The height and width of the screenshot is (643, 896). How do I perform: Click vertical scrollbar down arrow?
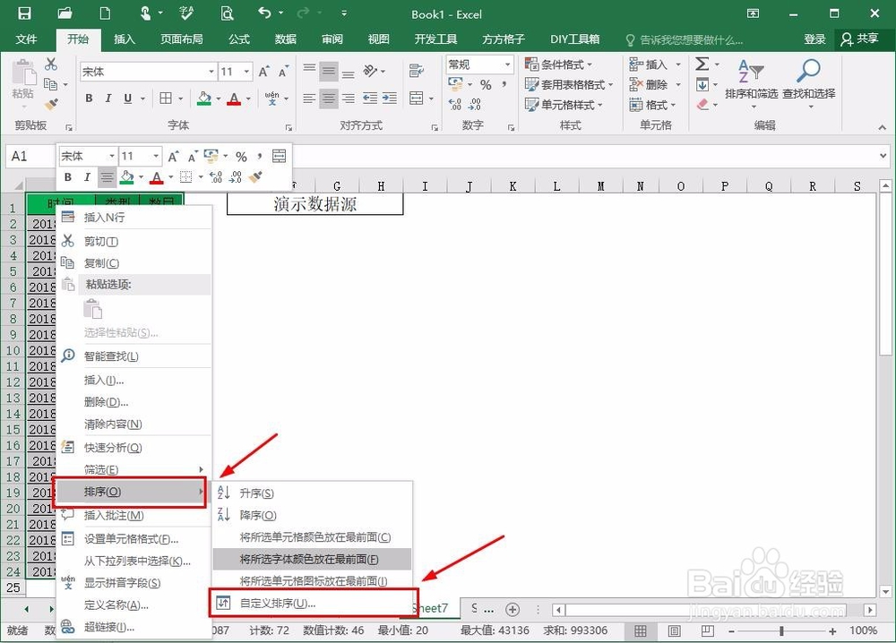885,592
